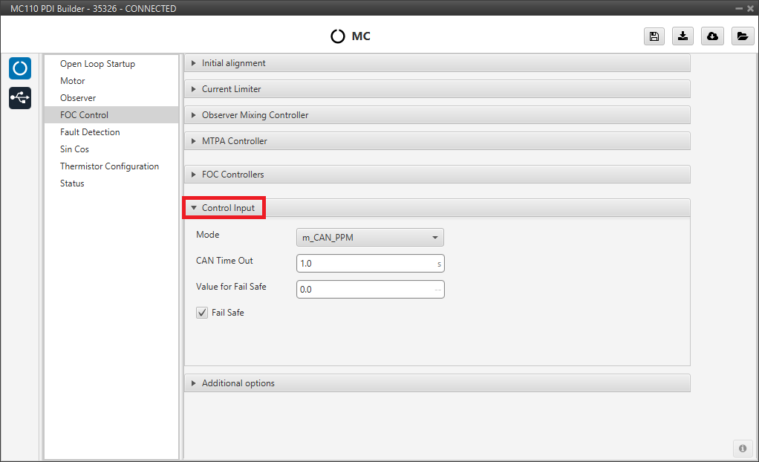
Task: Open the Fault Detection page
Action: point(90,132)
